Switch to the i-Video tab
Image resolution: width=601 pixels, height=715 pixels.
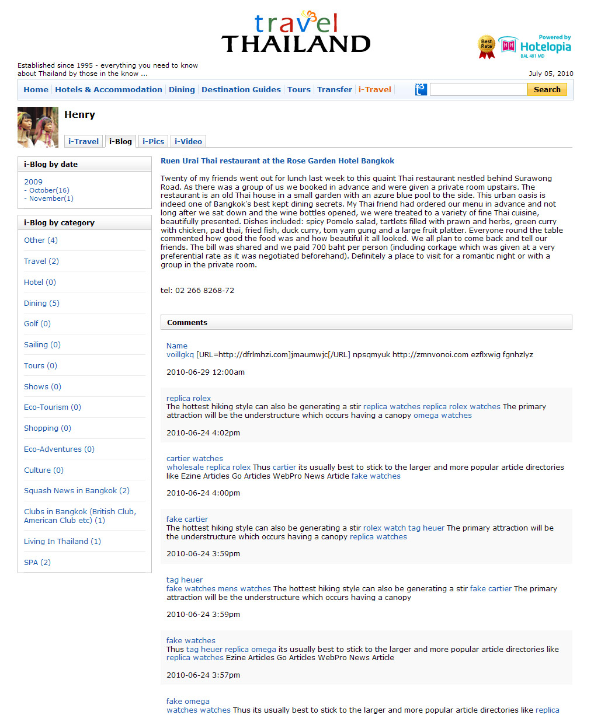(188, 141)
